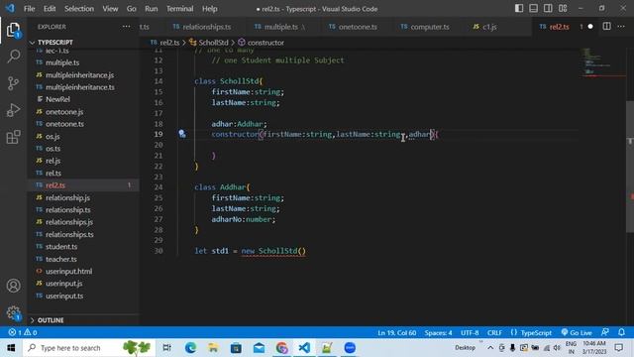Open relationship.ts in the explorer

pos(68,209)
